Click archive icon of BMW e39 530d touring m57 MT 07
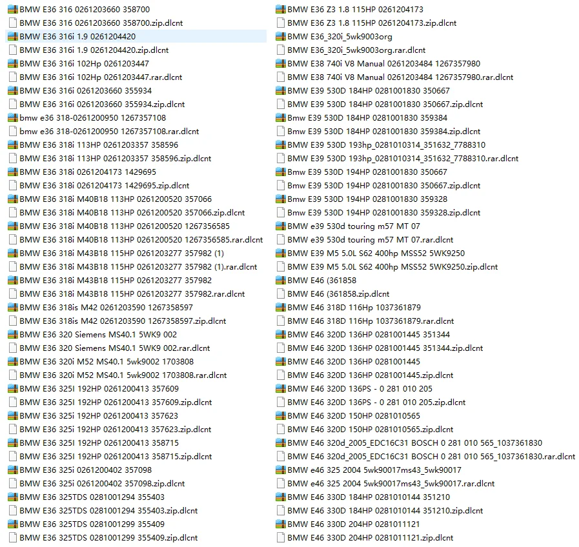The image size is (579, 547). pos(281,226)
